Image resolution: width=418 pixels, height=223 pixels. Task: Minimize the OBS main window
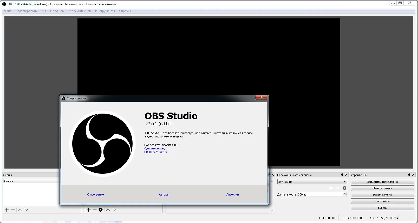click(x=393, y=3)
